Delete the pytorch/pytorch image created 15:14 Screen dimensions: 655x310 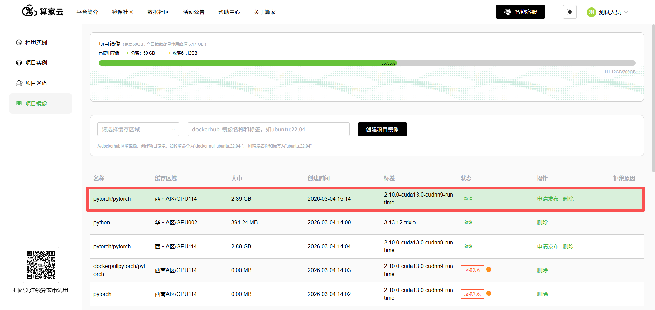(x=568, y=199)
